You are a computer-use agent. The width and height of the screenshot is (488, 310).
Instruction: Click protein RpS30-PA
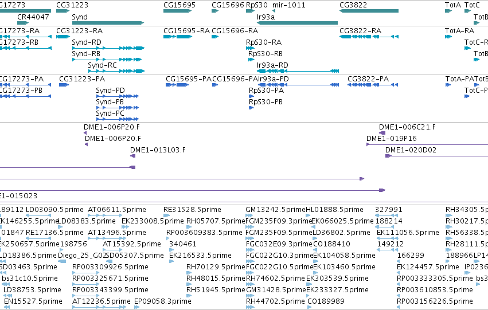[x=252, y=96]
